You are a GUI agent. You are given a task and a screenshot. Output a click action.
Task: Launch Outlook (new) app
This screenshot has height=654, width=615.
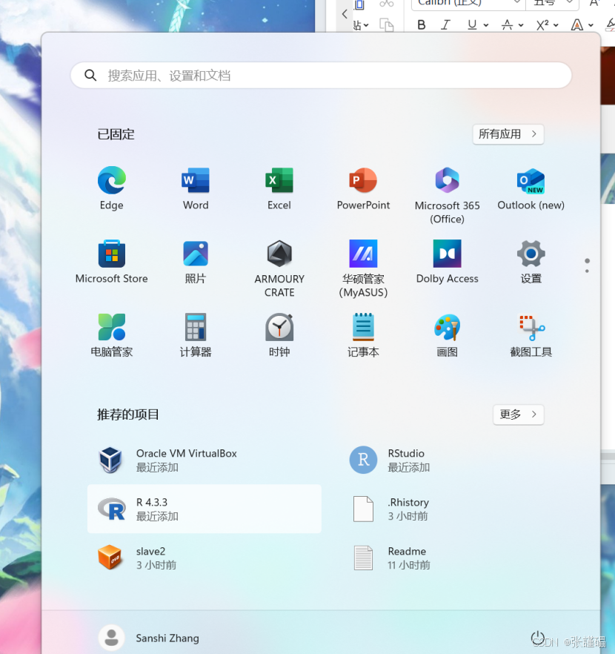(x=531, y=188)
